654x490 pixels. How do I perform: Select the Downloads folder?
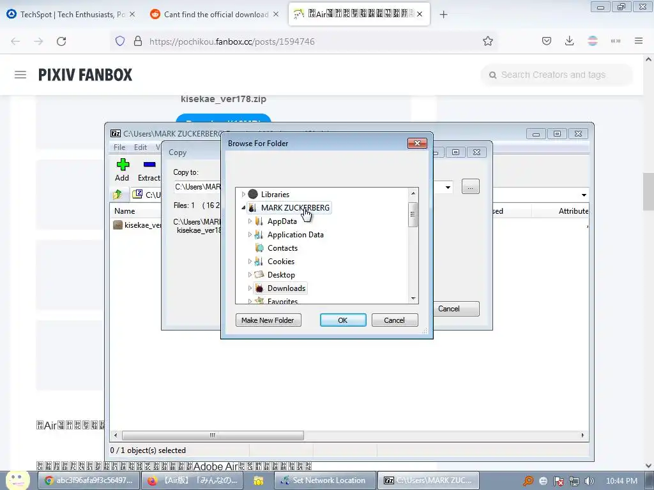(286, 288)
